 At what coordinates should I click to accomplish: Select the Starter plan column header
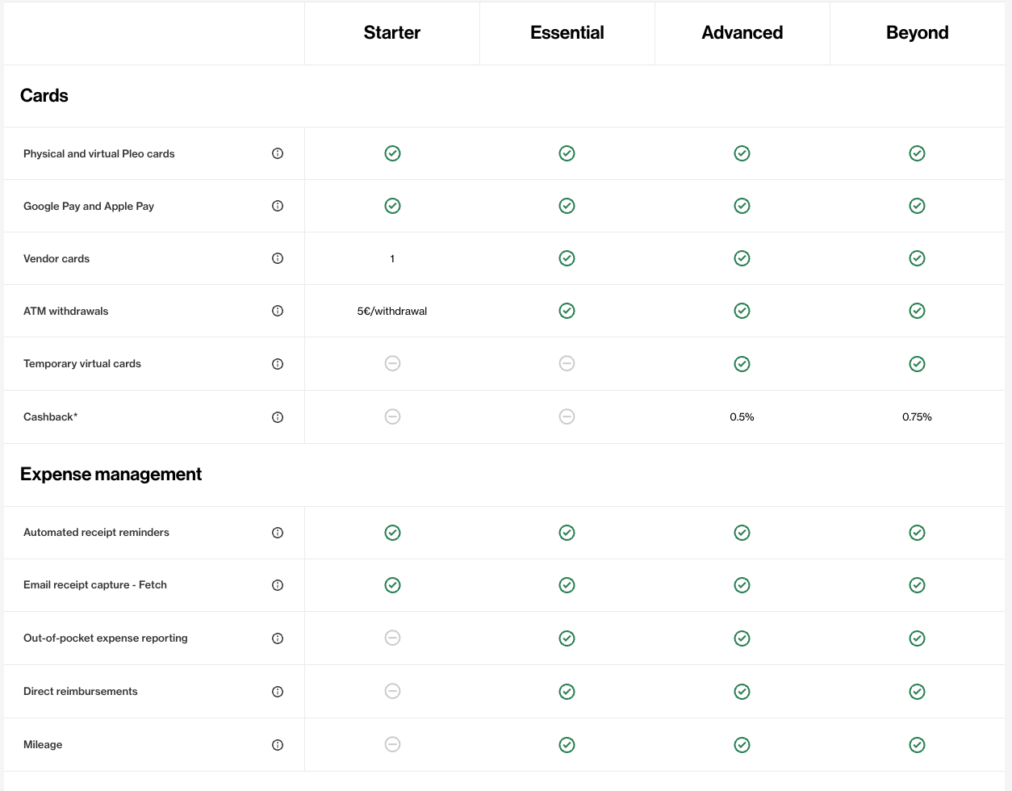[392, 33]
